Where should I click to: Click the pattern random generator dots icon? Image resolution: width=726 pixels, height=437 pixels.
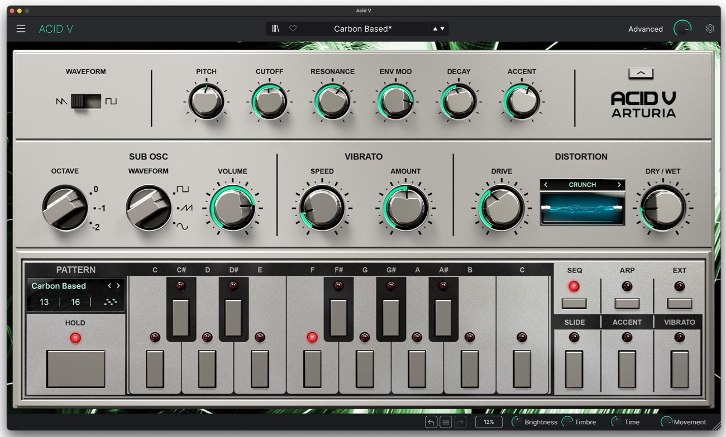[110, 302]
